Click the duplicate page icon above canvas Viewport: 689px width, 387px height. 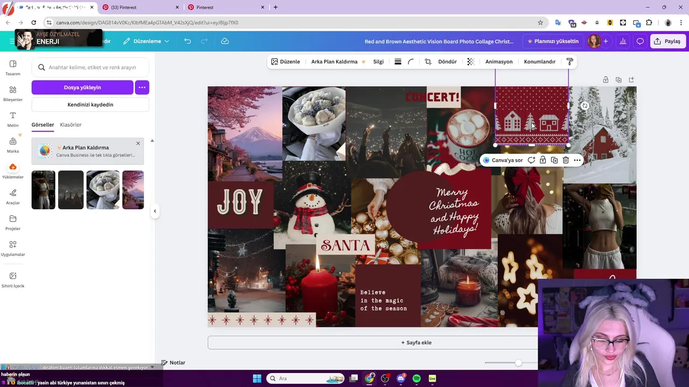[618, 80]
